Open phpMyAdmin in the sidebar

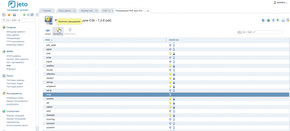[12, 105]
